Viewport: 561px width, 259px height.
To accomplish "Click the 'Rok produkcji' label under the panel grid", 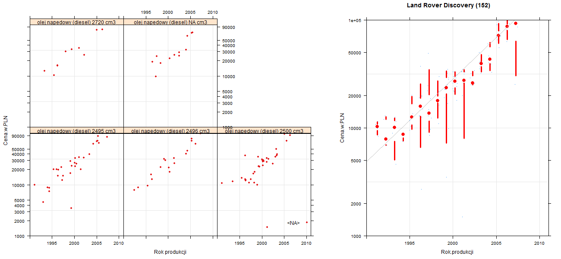I will coord(170,252).
